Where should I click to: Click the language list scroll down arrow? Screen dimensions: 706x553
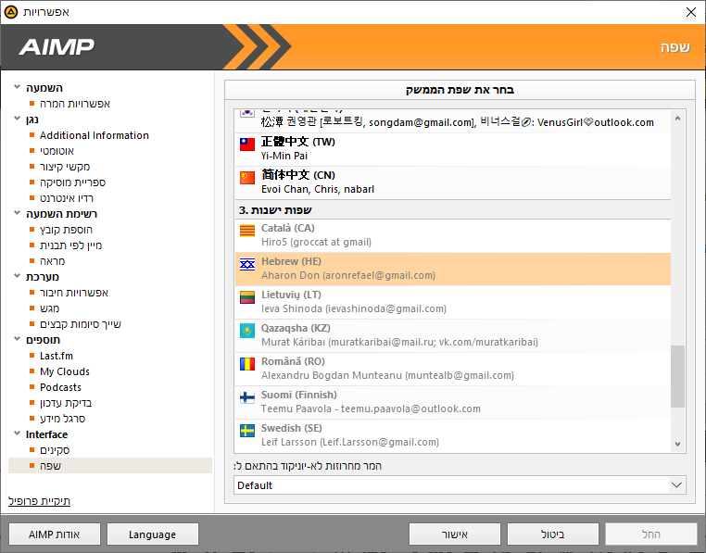677,445
